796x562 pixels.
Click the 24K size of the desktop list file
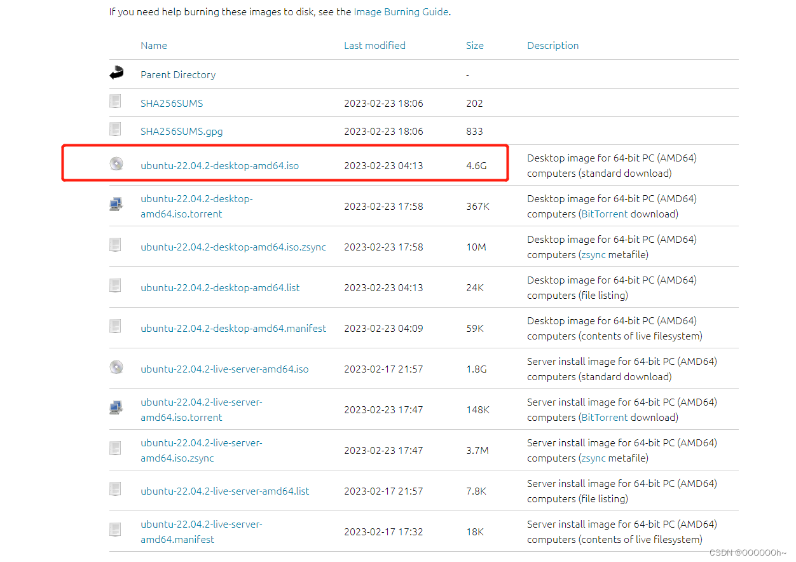click(475, 288)
